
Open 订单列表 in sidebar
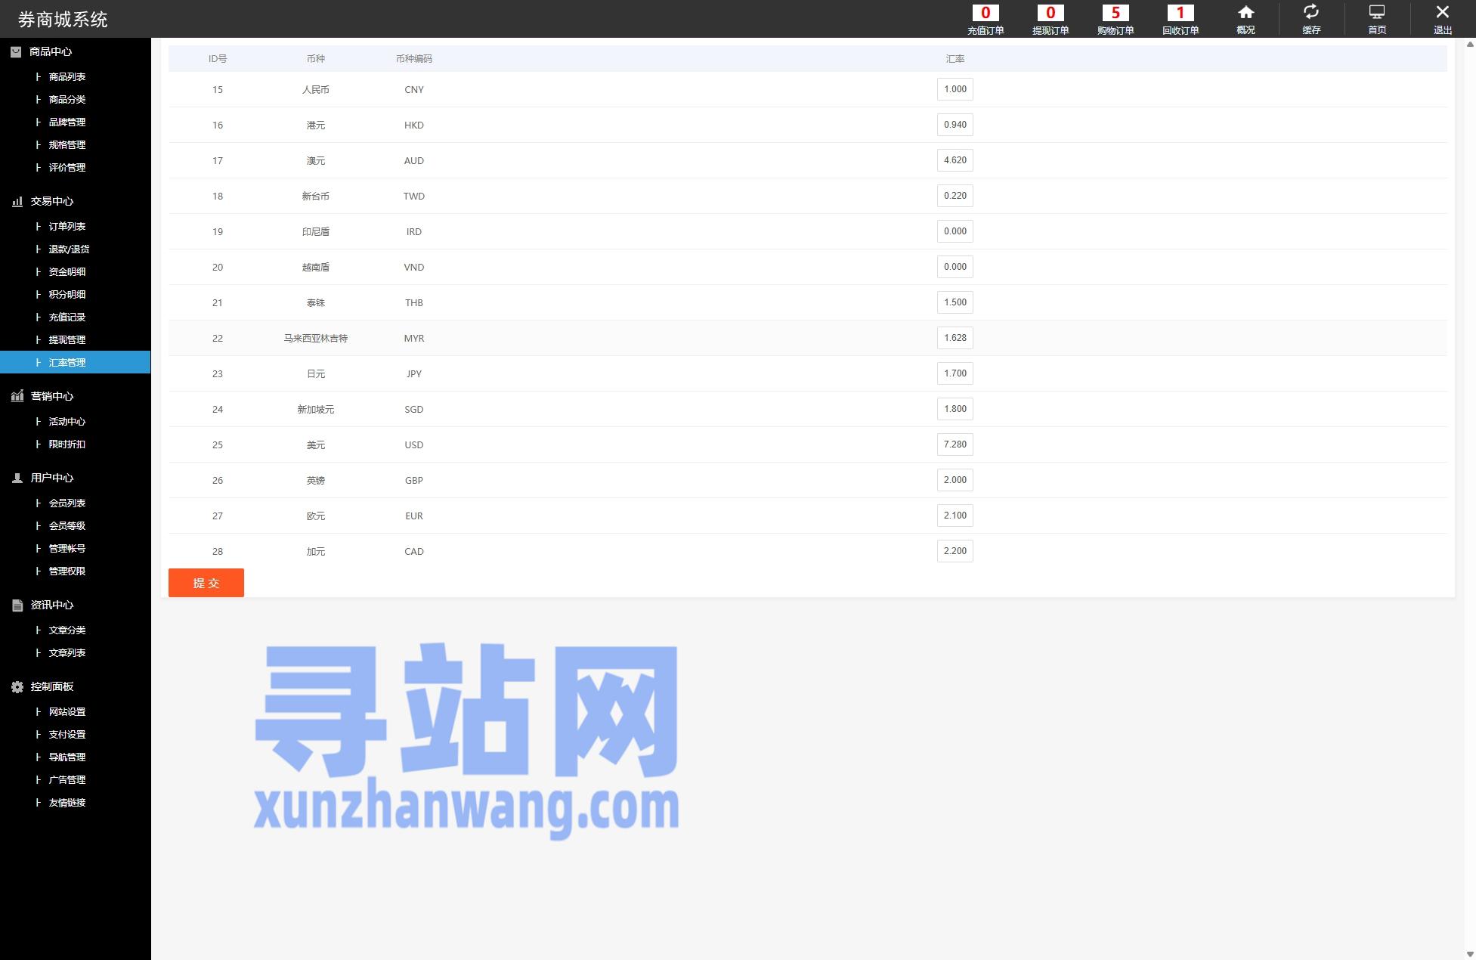click(67, 227)
